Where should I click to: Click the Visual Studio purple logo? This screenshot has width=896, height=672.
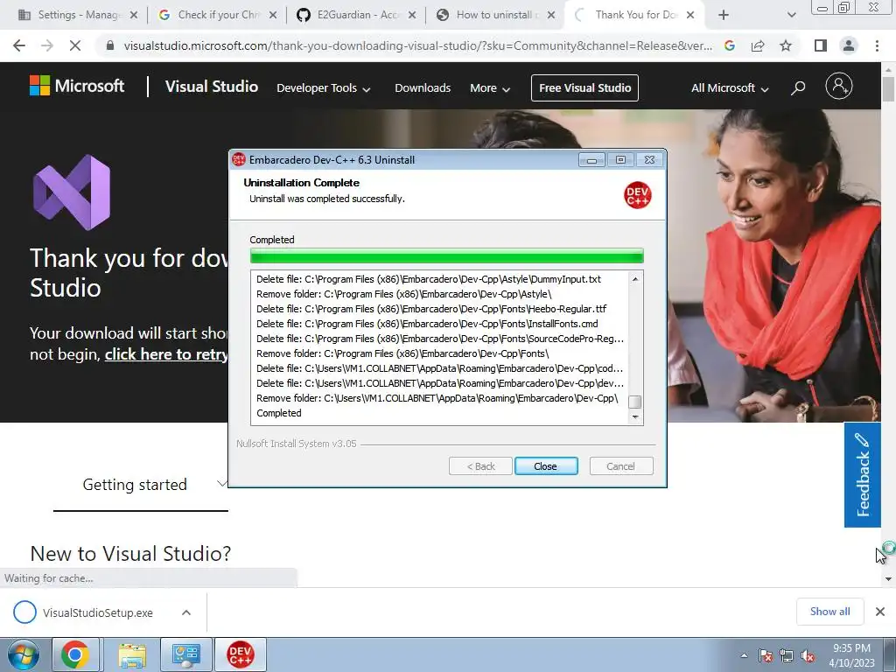coord(72,192)
